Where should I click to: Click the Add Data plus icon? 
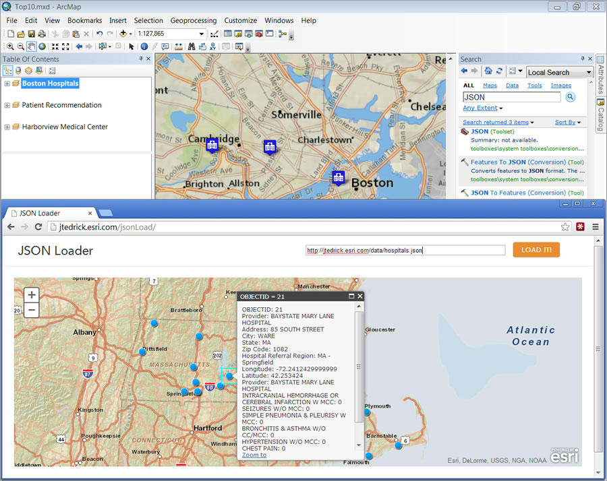tap(123, 34)
